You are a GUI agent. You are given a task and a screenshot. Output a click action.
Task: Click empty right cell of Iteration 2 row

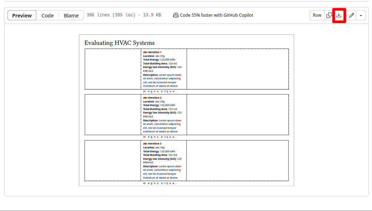pyautogui.click(x=238, y=115)
